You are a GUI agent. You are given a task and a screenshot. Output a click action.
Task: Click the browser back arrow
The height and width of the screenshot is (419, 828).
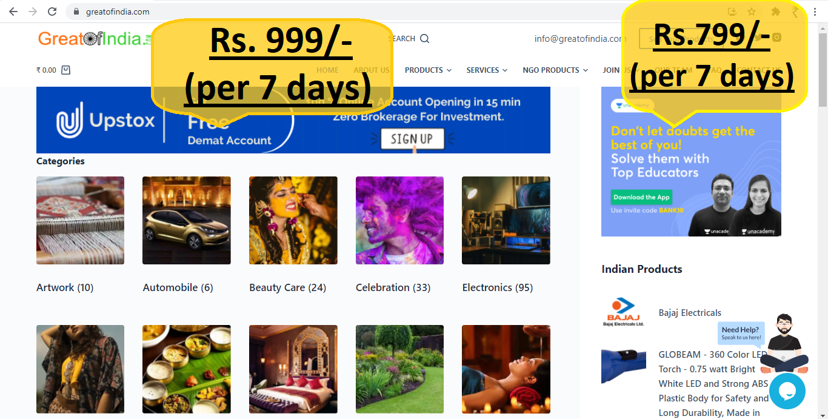pos(13,12)
